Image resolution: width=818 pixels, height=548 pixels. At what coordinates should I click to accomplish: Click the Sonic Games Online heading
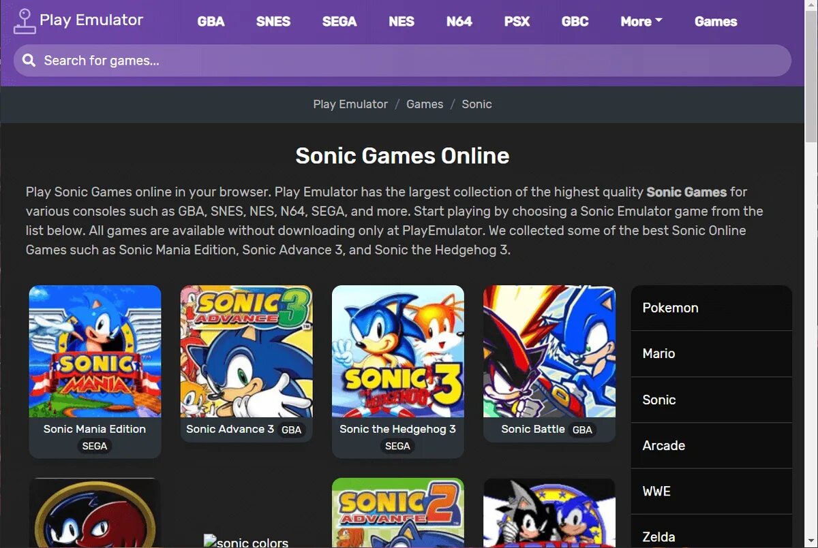point(402,155)
